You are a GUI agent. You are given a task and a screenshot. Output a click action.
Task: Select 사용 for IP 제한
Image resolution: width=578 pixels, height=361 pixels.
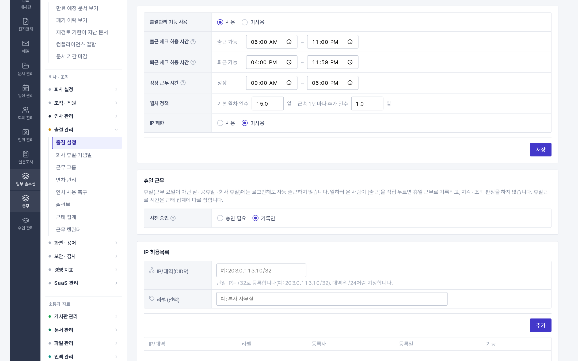(220, 123)
